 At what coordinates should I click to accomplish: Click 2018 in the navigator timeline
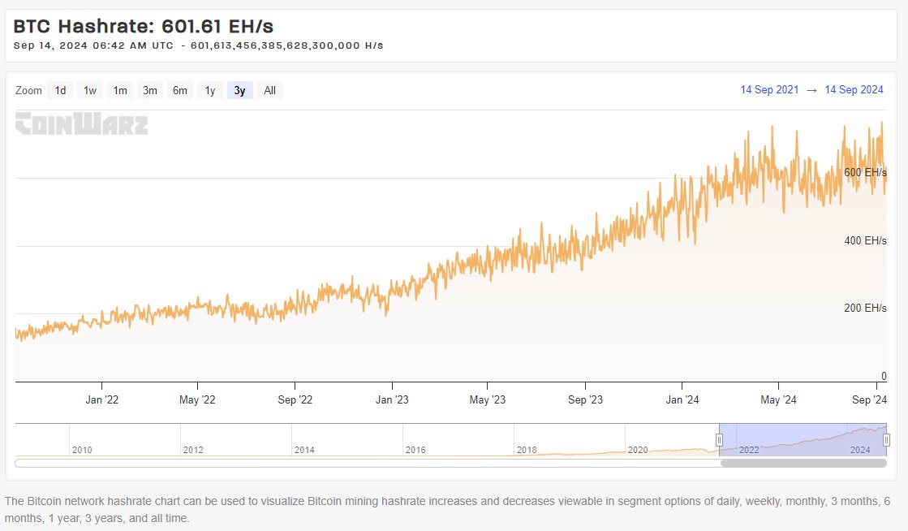(x=527, y=450)
